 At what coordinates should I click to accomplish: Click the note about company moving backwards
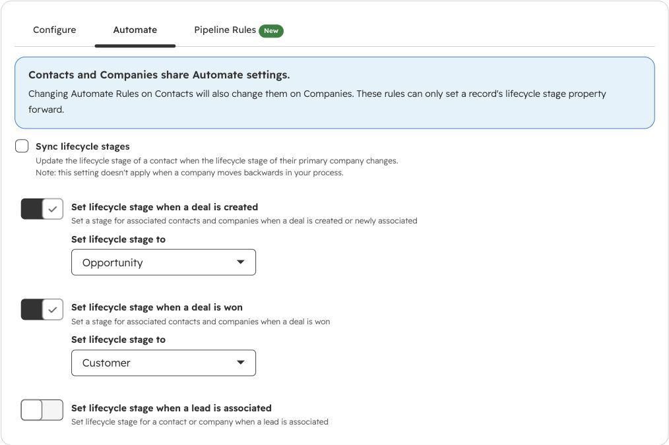coord(189,173)
